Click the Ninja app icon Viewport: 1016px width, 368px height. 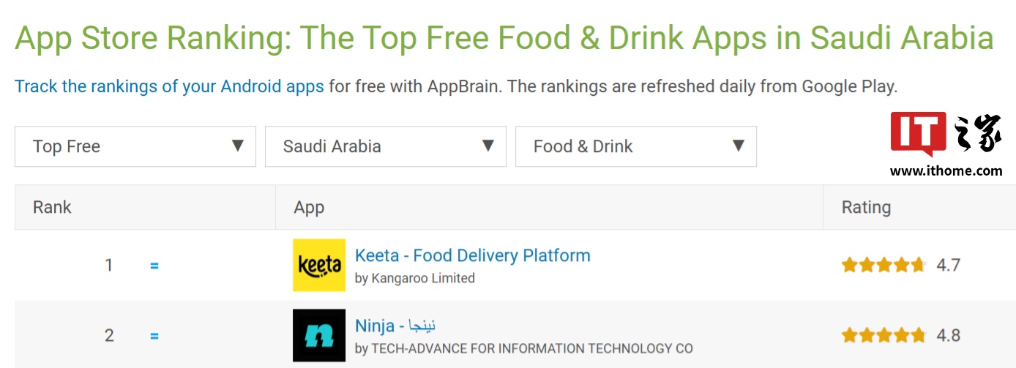pyautogui.click(x=319, y=335)
